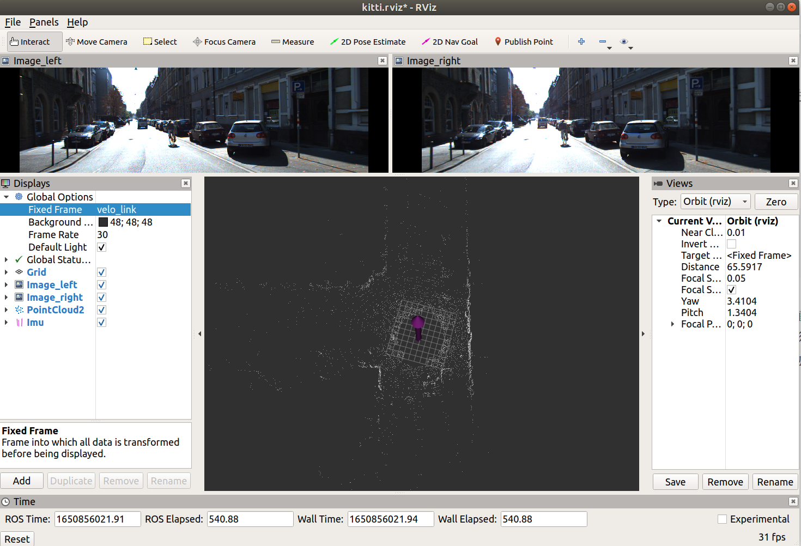Click the PointCloud2 display icon
Screen dimensions: 801x546
pyautogui.click(x=19, y=310)
